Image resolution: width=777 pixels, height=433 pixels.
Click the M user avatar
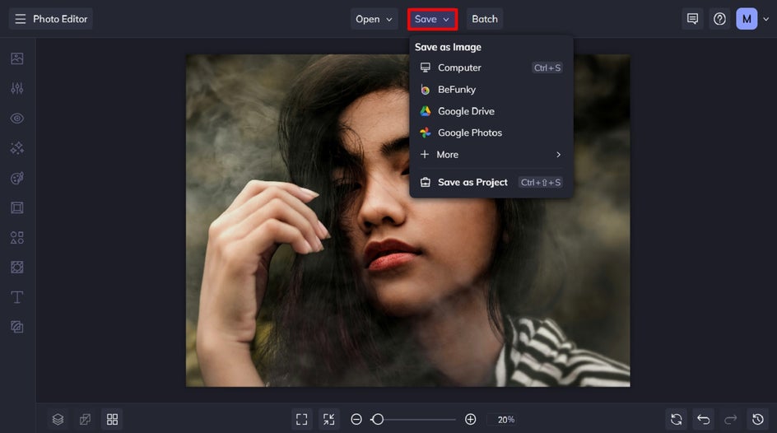(747, 19)
